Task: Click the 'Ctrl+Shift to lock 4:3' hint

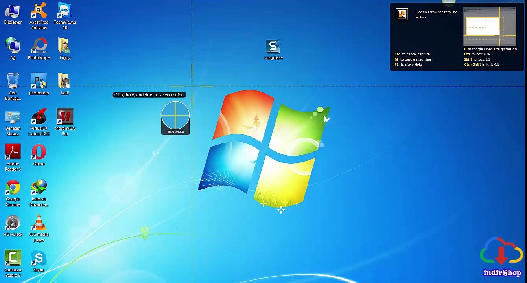Action: tap(481, 64)
